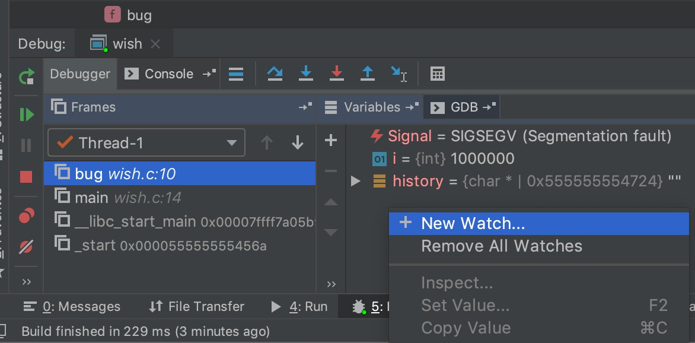Open the File Transfer tool window

tap(197, 306)
